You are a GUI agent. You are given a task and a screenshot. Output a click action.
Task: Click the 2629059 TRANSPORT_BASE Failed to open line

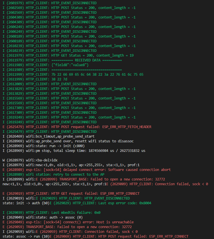(67, 227)
